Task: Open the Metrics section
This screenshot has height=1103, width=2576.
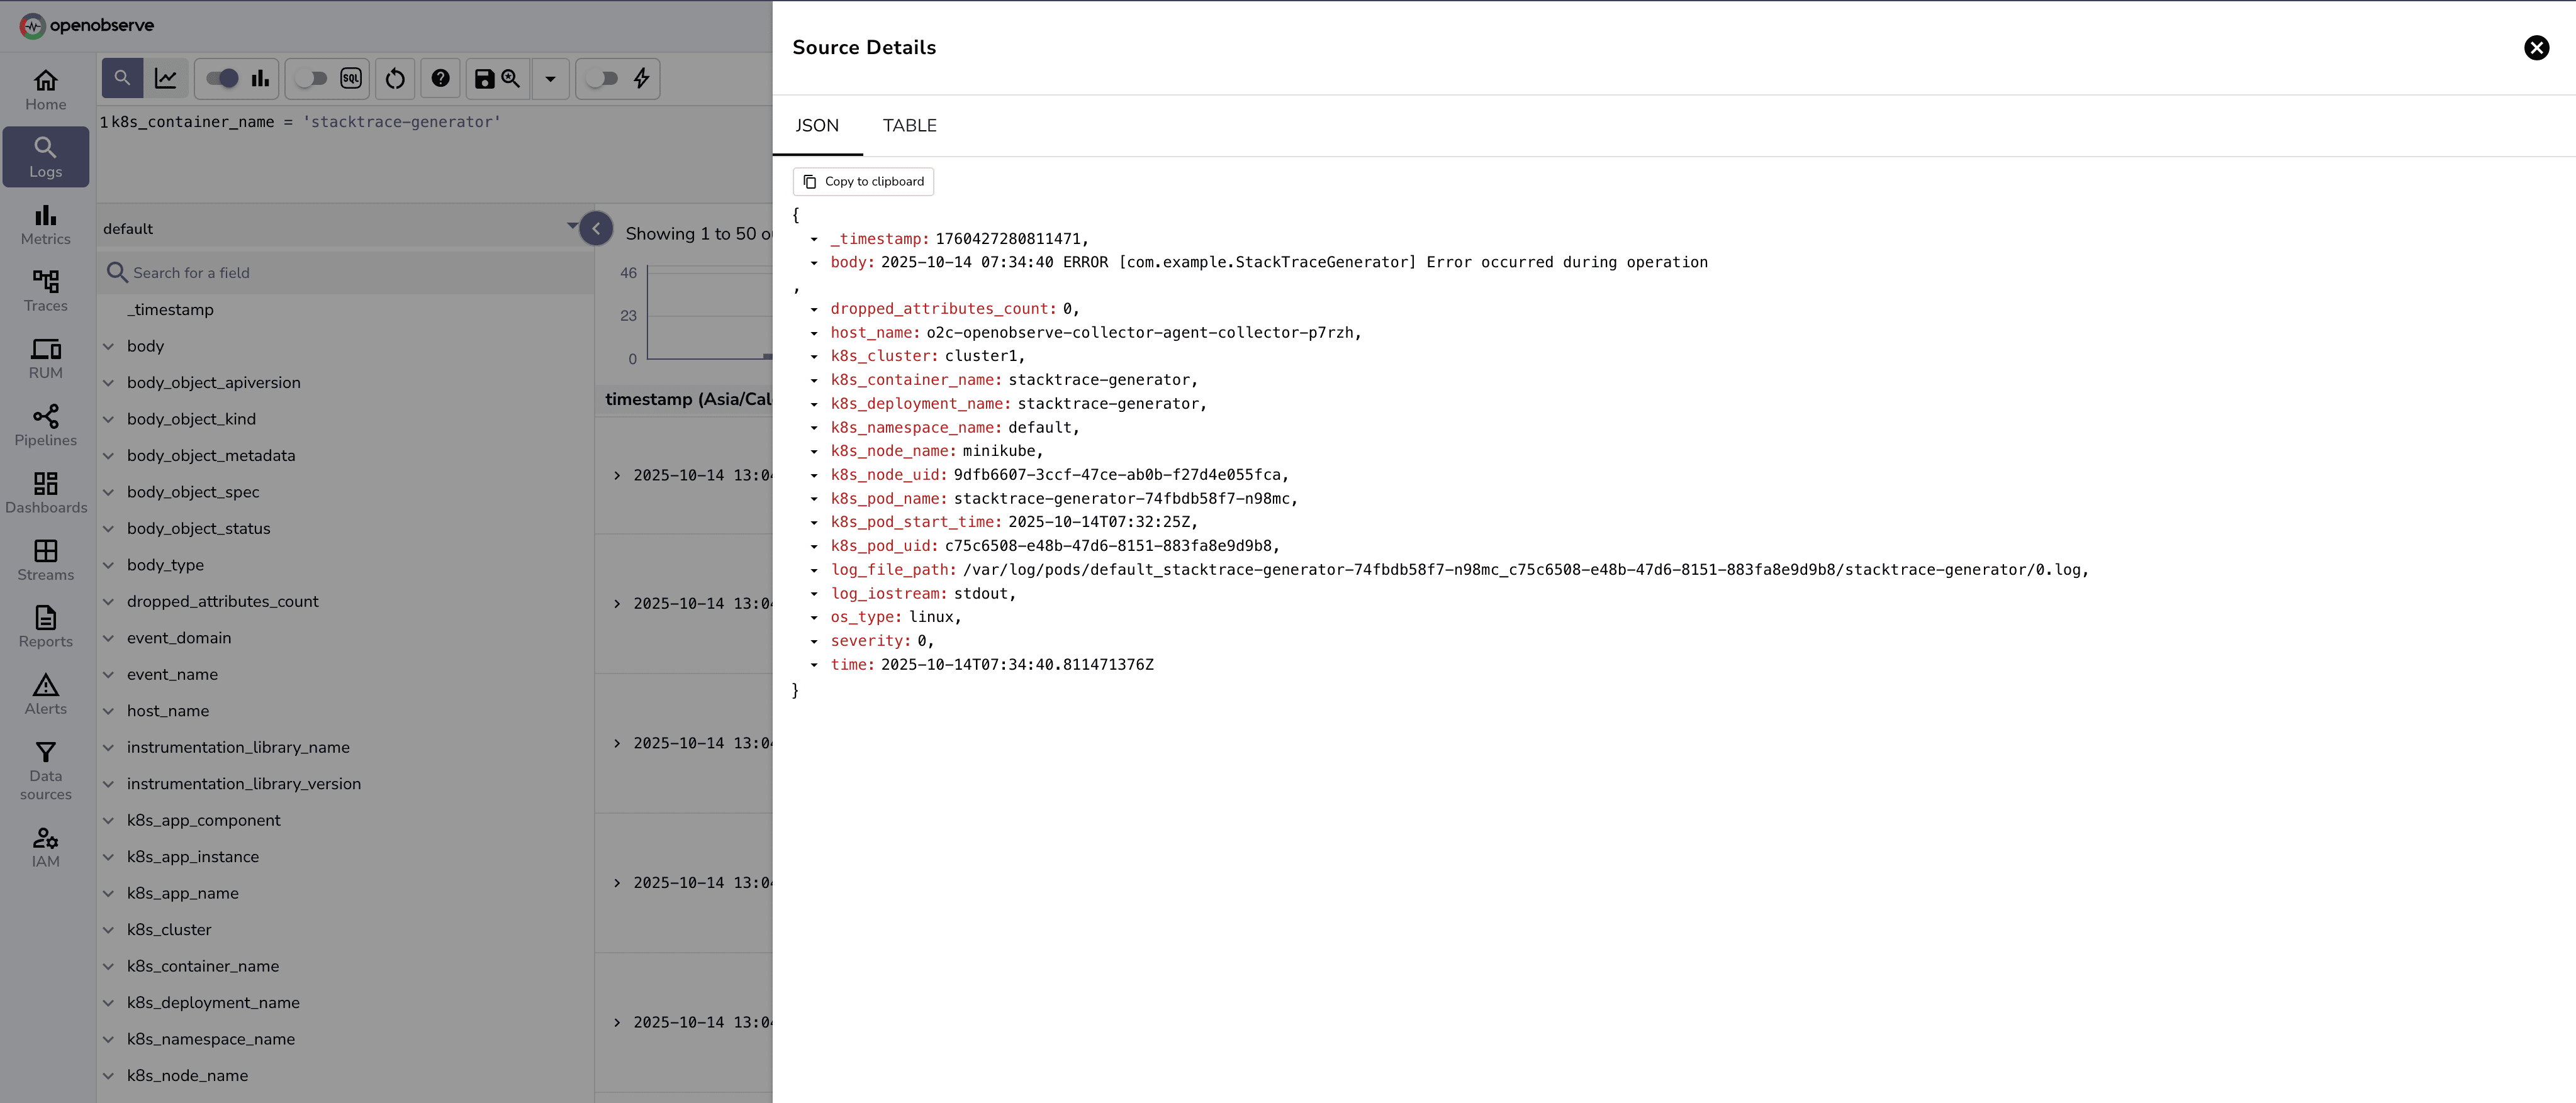Action: pyautogui.click(x=45, y=224)
